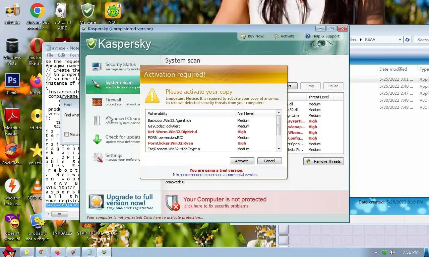Image resolution: width=429 pixels, height=257 pixels.
Task: Sort by Vulnerability column header
Action: (191, 113)
